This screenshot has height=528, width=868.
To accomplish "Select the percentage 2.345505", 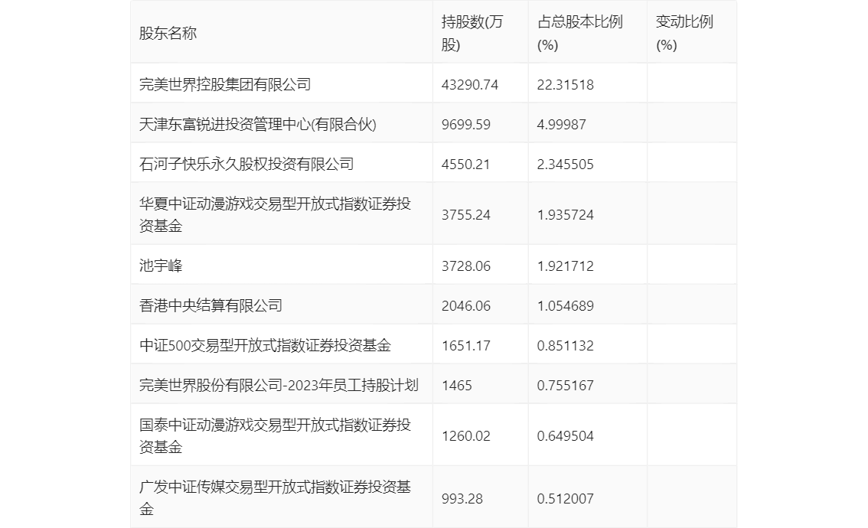I will click(565, 165).
